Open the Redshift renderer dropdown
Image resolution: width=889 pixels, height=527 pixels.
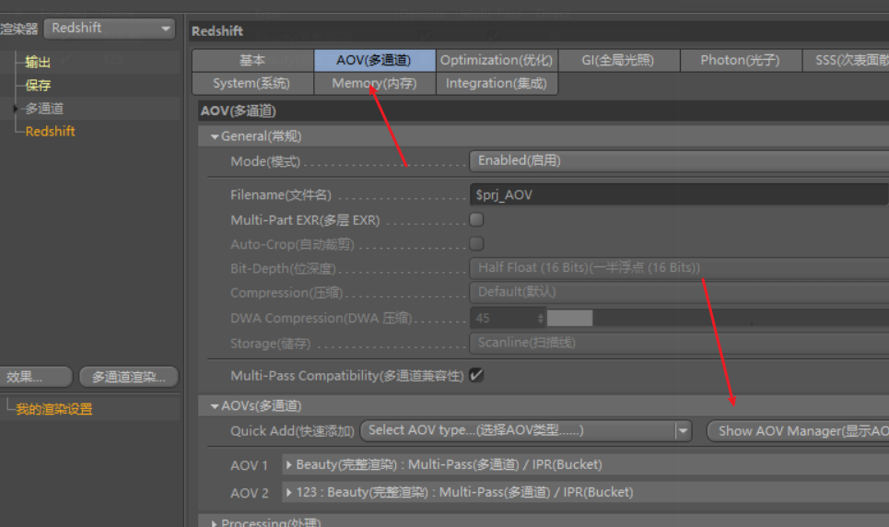pos(110,29)
